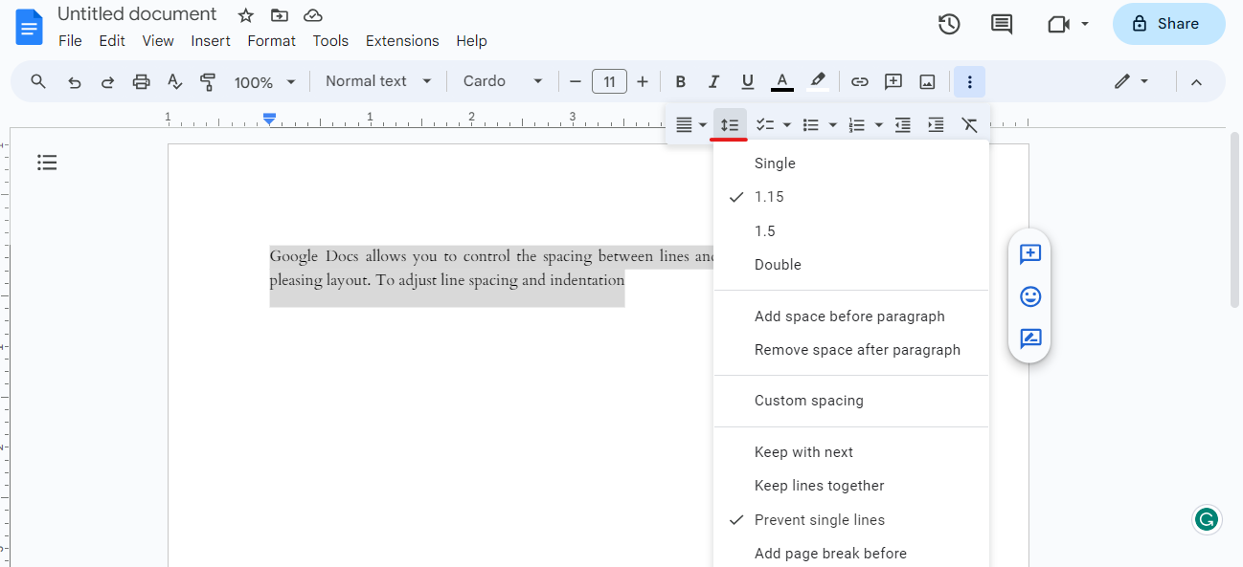Click the Increase indent icon
This screenshot has width=1243, height=567.
(936, 125)
